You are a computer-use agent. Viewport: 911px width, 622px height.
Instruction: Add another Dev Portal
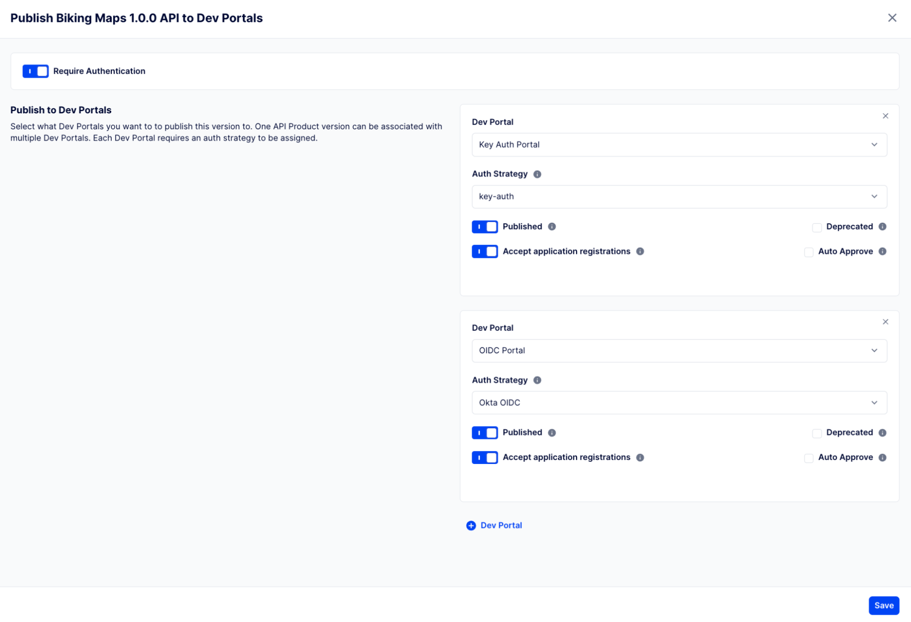(494, 525)
